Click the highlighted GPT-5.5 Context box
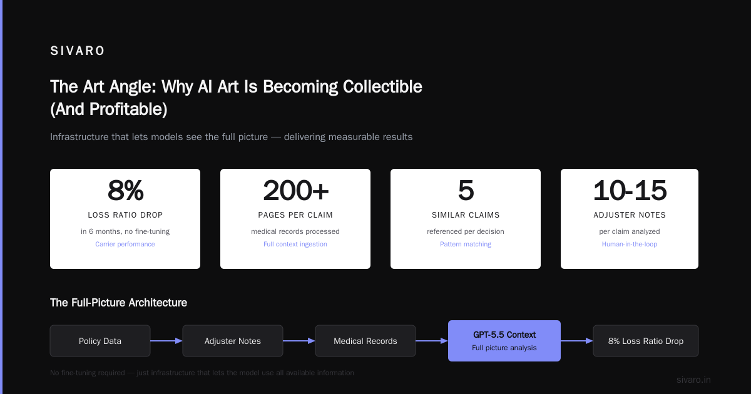Screen dimensions: 751x394 pyautogui.click(x=504, y=341)
